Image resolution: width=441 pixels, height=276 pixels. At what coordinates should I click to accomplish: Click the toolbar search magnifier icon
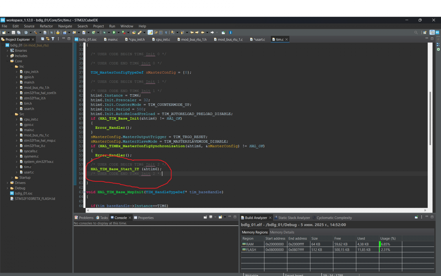[416, 33]
